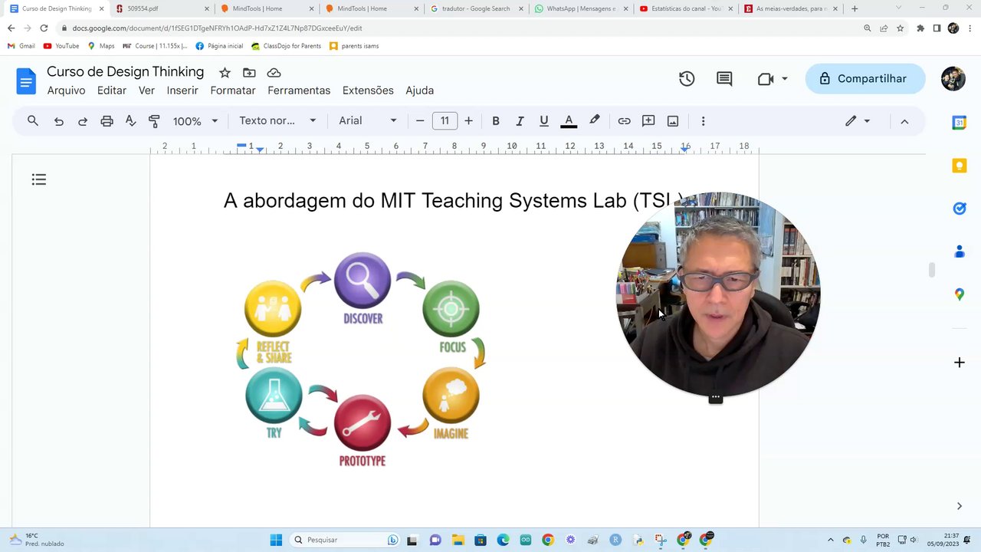This screenshot has height=552, width=981.
Task: Show the document outline
Action: coord(39,179)
